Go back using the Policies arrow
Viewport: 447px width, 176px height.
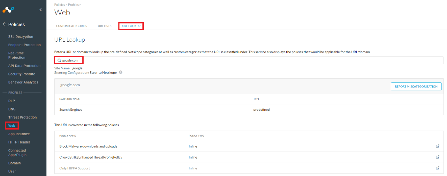click(x=4, y=24)
